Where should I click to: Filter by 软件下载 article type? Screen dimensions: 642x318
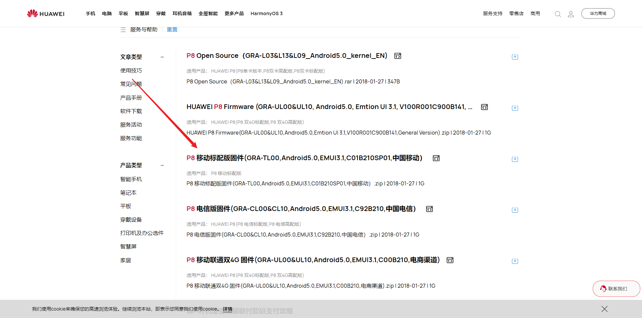pos(131,111)
